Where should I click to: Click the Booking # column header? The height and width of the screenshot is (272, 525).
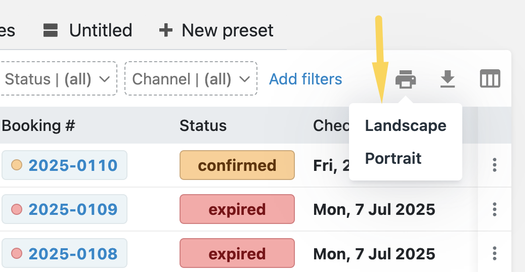[x=38, y=126]
